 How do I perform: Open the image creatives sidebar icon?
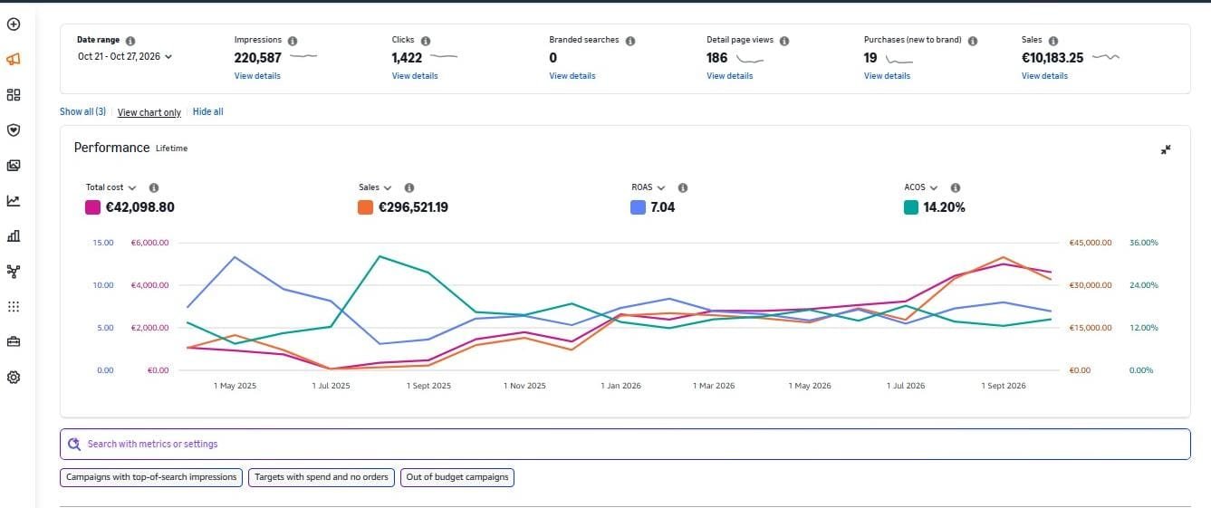14,165
